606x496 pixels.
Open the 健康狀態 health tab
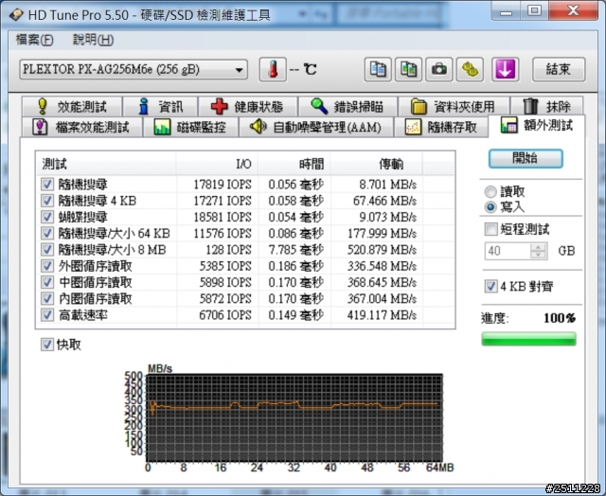click(x=248, y=106)
